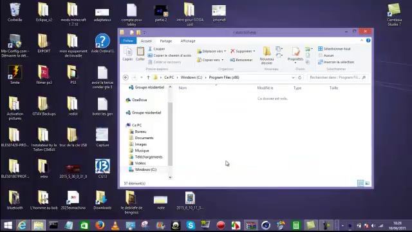The image size is (412, 232).
Task: Select Vidéos in navigation pane
Action: 137,163
